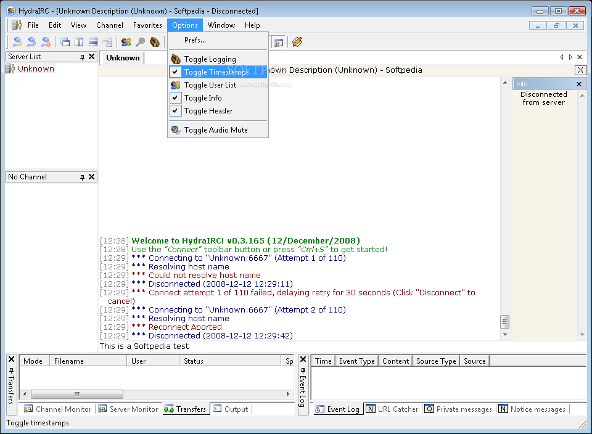592x434 pixels.
Task: Sort transfers by Status column
Action: [230, 361]
